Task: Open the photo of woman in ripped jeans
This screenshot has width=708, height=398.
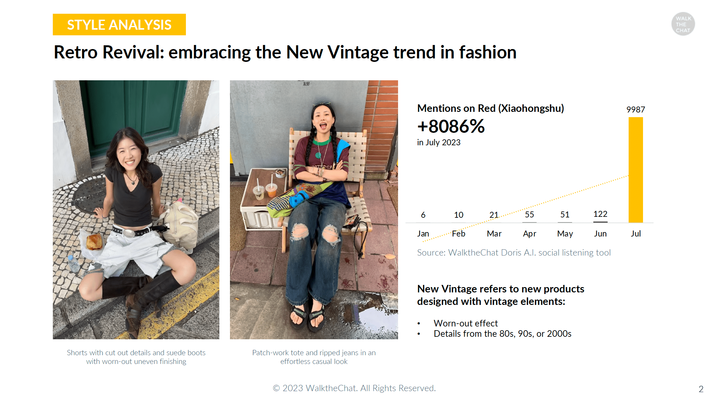Action: pyautogui.click(x=314, y=210)
